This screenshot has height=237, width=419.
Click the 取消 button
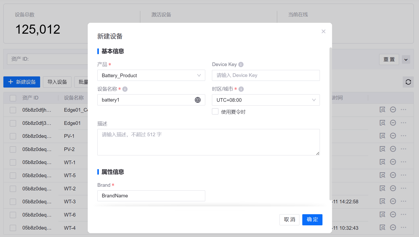coord(289,220)
